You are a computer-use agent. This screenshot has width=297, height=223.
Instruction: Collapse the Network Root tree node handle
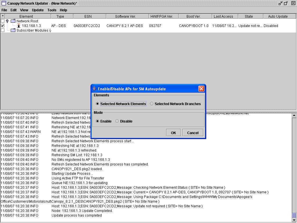[7, 21]
